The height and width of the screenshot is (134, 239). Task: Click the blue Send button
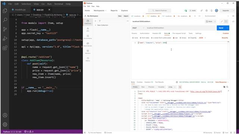pyautogui.click(x=221, y=28)
